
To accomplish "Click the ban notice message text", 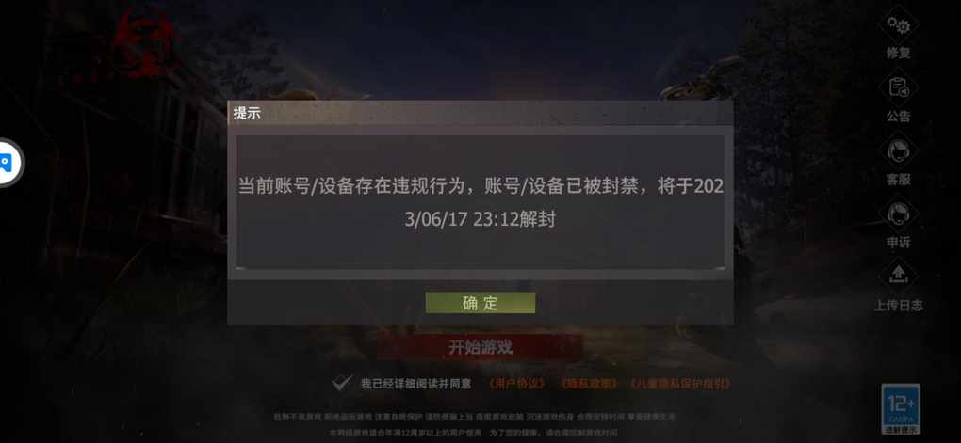I will (x=480, y=202).
